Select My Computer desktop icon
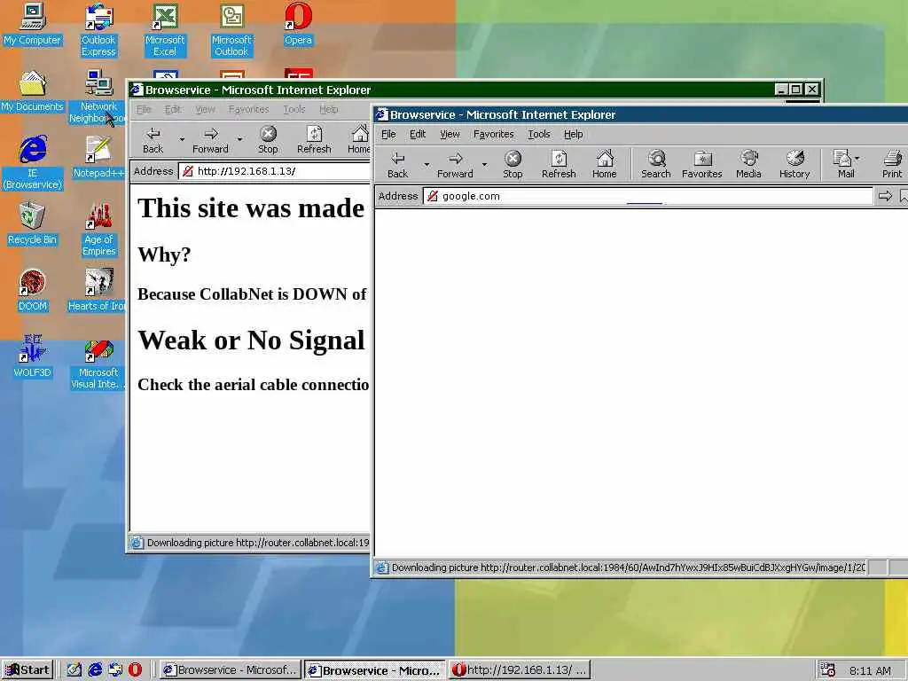This screenshot has height=681, width=908. point(33,24)
